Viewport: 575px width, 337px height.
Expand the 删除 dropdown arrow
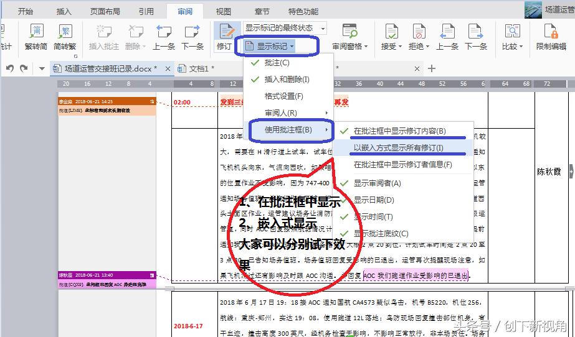coord(144,47)
